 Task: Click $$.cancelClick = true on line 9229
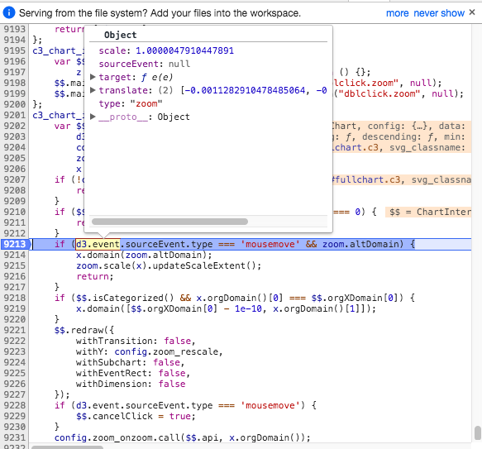tap(136, 416)
